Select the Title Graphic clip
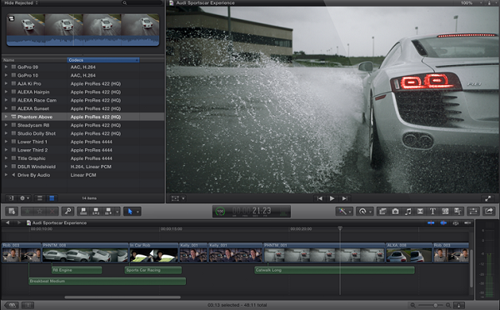 [x=82, y=158]
